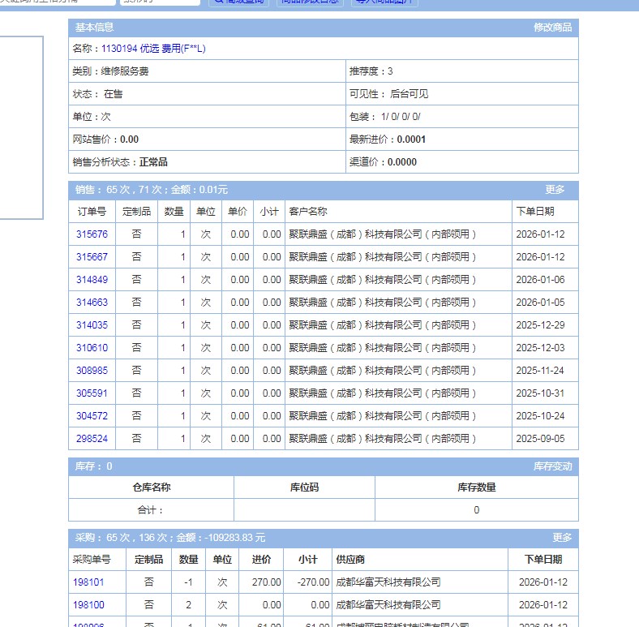The image size is (639, 627).
Task: Open sales order 304572
Action: [x=92, y=416]
